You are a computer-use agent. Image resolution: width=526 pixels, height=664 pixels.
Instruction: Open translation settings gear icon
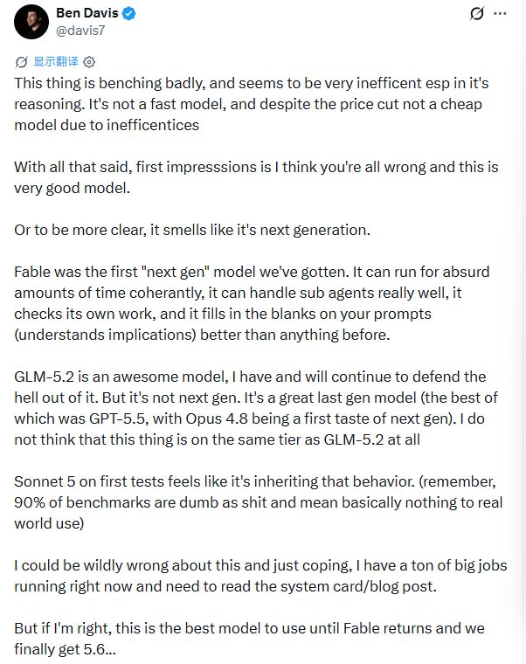[x=89, y=62]
